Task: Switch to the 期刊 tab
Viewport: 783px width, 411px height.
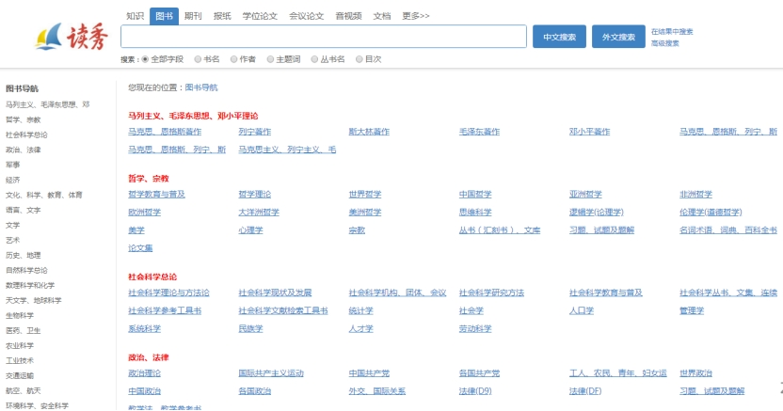Action: pyautogui.click(x=193, y=16)
